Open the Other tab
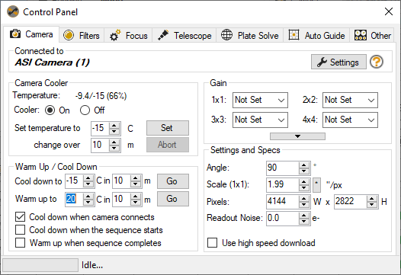This screenshot has width=401, height=275. click(372, 35)
